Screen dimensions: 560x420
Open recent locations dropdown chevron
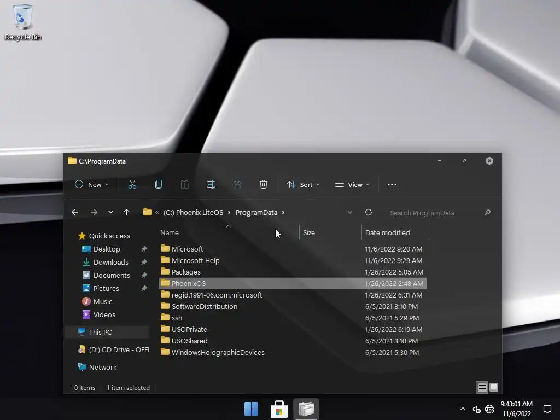(110, 212)
